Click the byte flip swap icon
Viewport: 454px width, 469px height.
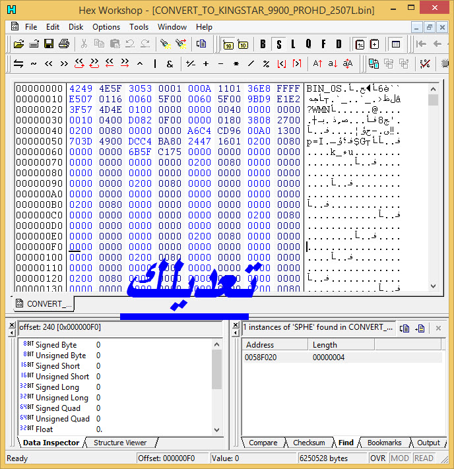pyautogui.click(x=18, y=64)
